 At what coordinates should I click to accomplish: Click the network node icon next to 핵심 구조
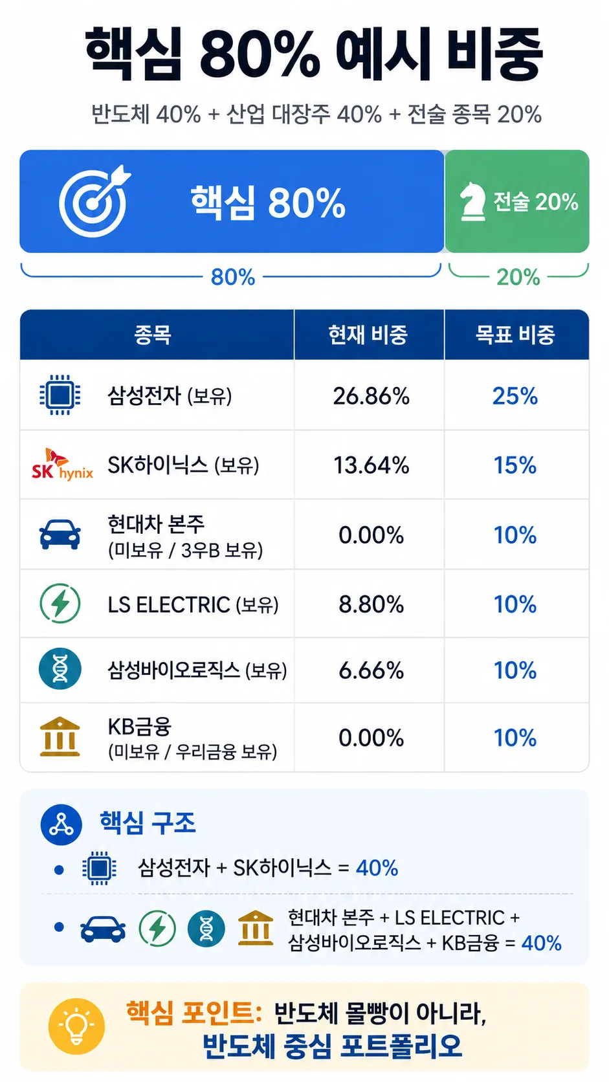pyautogui.click(x=61, y=824)
